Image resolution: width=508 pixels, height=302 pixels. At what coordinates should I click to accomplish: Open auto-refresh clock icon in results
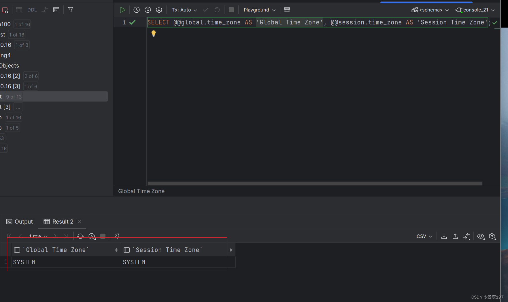pos(92,236)
